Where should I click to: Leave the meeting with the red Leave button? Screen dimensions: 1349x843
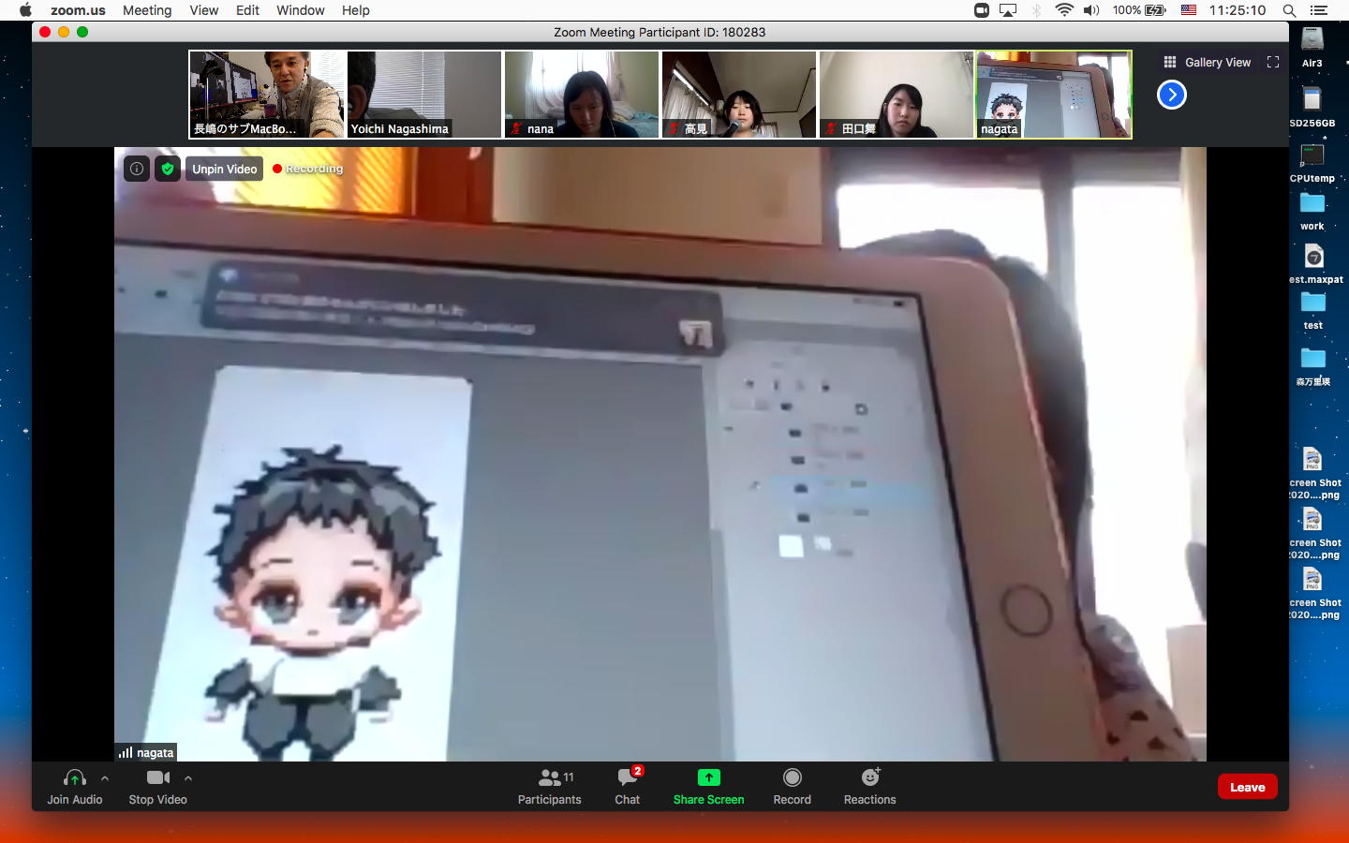[1247, 787]
